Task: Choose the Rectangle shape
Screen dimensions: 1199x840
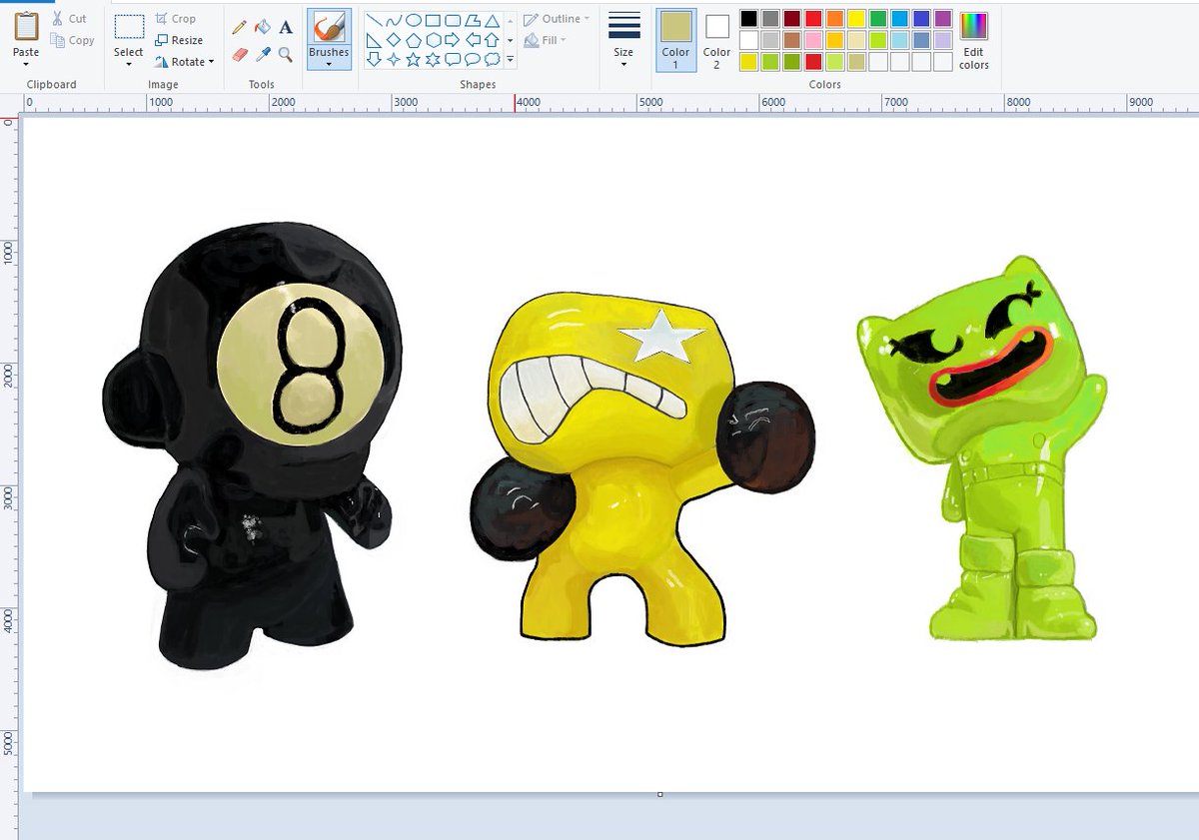Action: coord(433,20)
